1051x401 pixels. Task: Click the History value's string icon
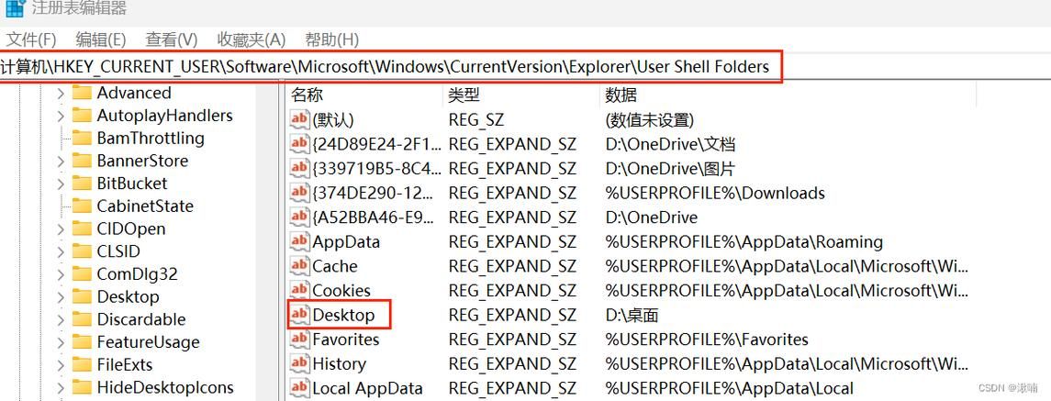click(299, 363)
